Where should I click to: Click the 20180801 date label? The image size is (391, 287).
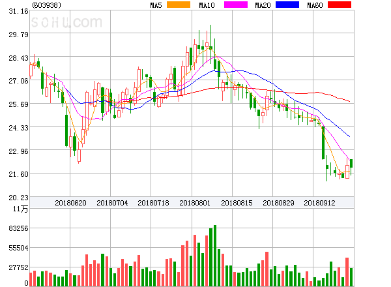pyautogui.click(x=195, y=203)
